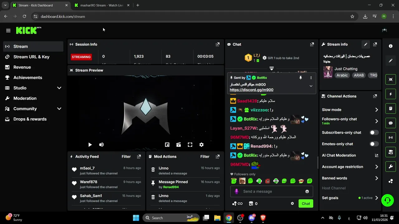Toggle Channel Actions camera widget in rail
399x224 pixels.
[x=391, y=152]
